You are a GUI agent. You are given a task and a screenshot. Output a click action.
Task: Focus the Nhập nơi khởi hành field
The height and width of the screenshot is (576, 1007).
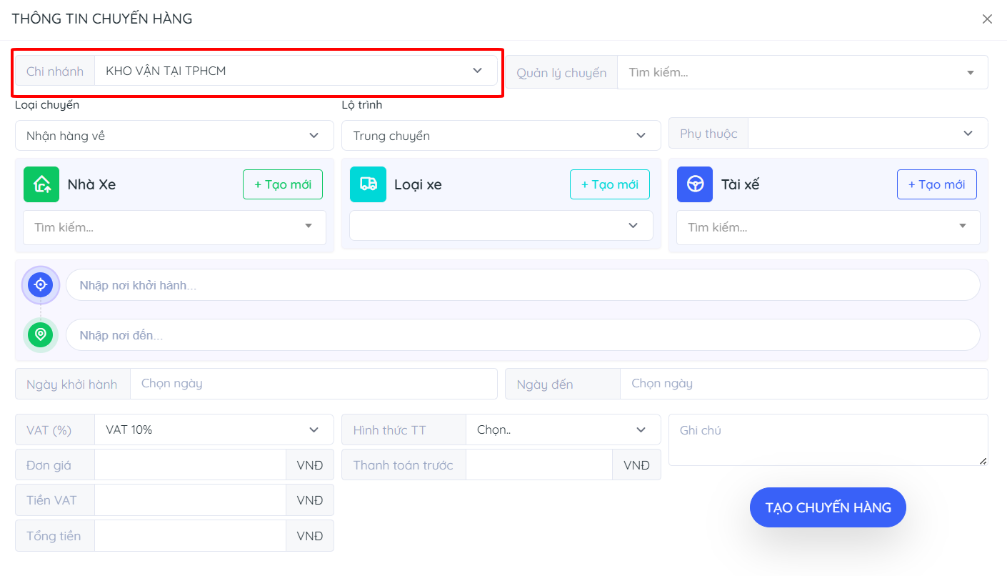(522, 285)
